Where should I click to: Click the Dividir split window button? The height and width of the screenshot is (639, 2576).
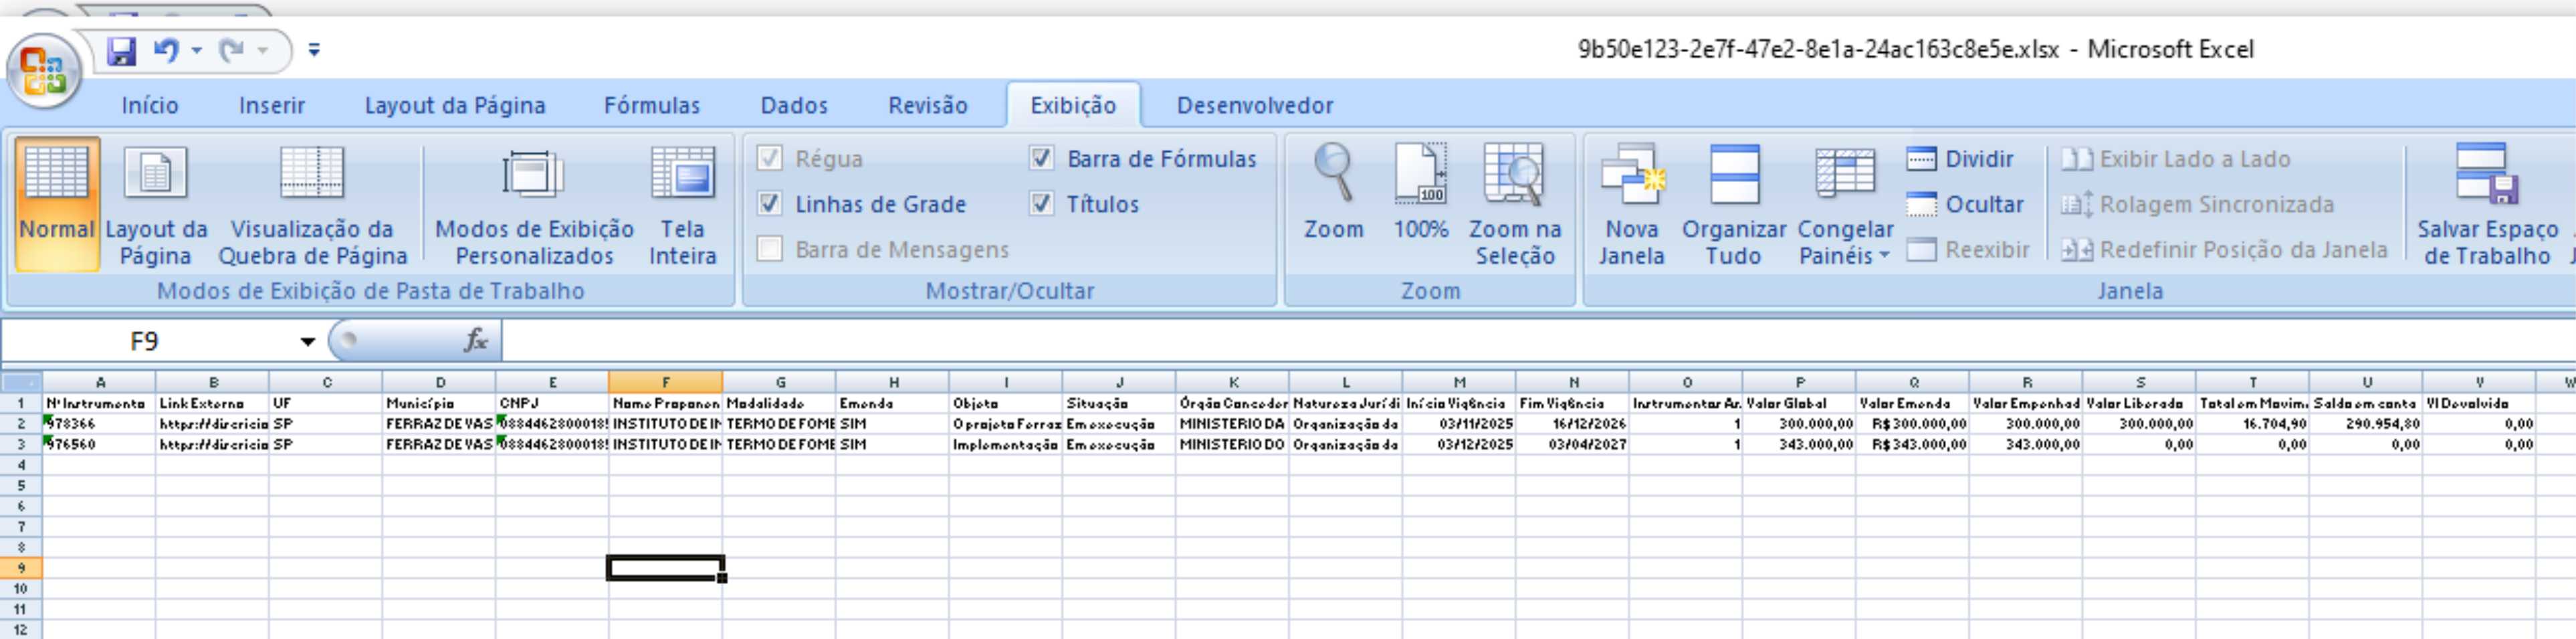pos(1960,159)
